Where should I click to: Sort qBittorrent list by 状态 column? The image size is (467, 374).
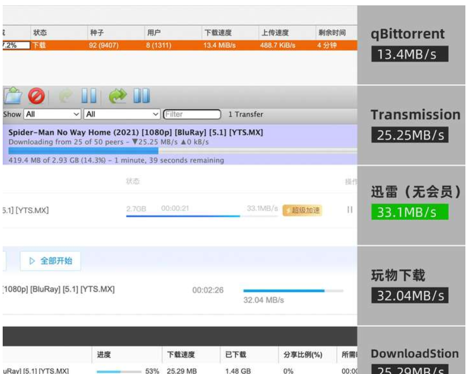[x=58, y=33]
